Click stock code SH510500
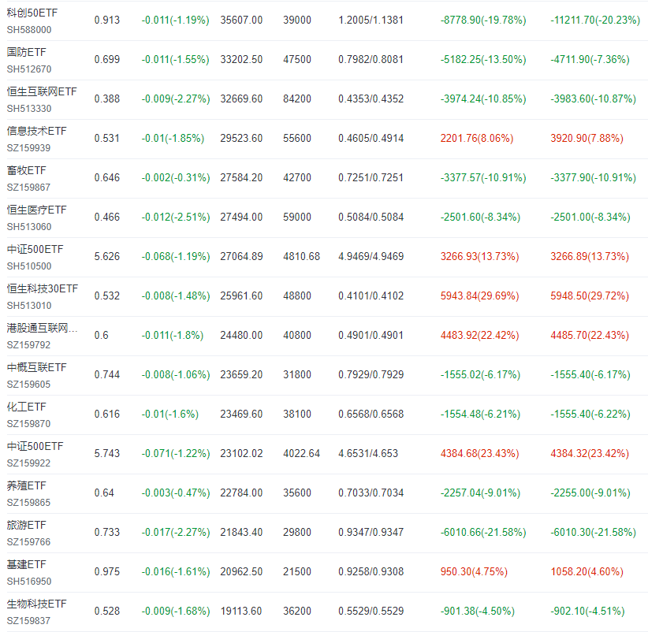 click(29, 266)
